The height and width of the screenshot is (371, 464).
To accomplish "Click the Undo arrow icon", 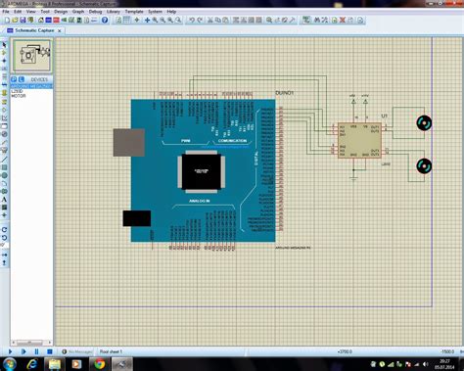I will [x=192, y=21].
